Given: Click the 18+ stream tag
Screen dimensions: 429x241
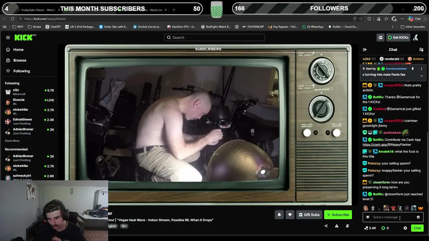Looking at the screenshot, I should tap(124, 226).
